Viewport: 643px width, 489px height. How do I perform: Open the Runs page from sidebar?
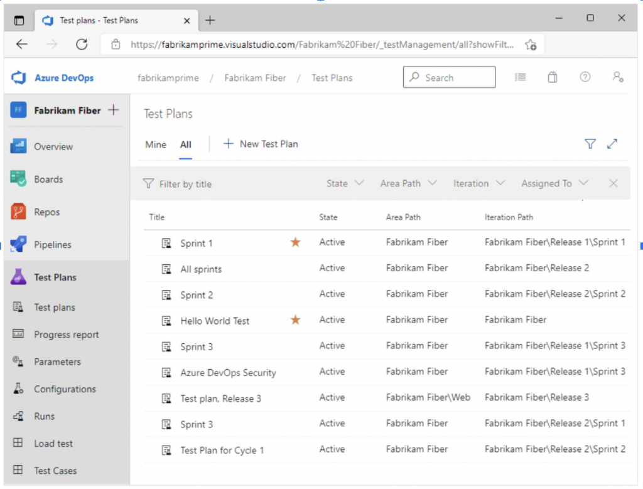[x=45, y=416]
